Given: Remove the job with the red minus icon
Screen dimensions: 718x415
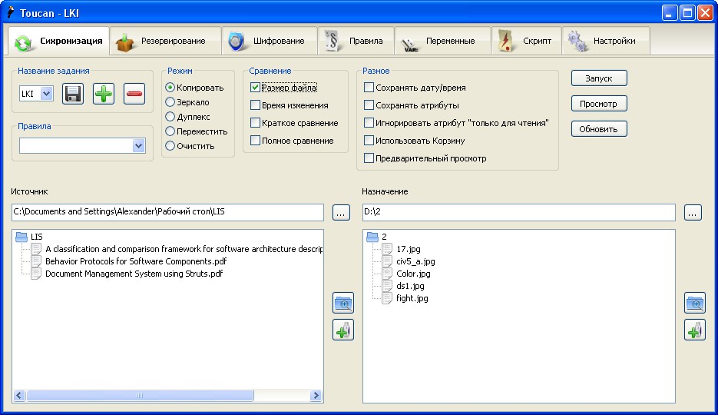Looking at the screenshot, I should (134, 94).
